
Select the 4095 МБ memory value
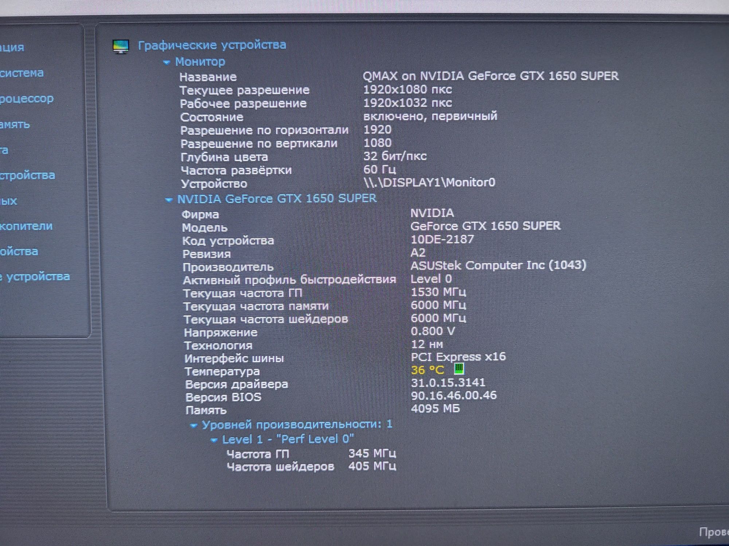pyautogui.click(x=436, y=409)
